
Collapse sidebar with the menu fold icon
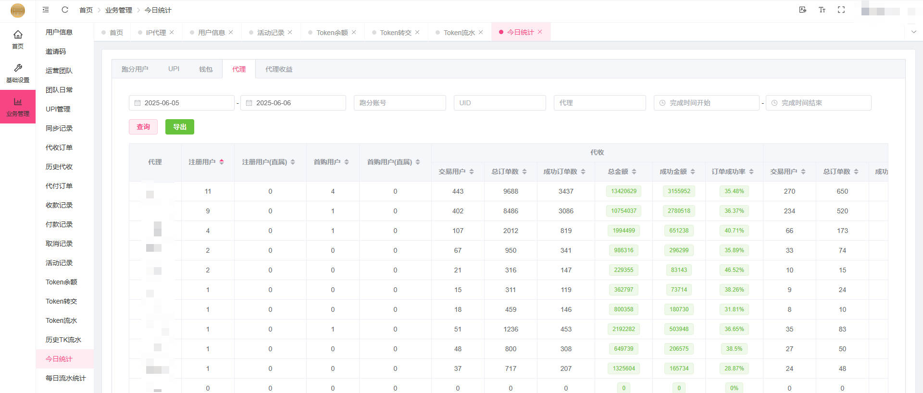pyautogui.click(x=46, y=10)
